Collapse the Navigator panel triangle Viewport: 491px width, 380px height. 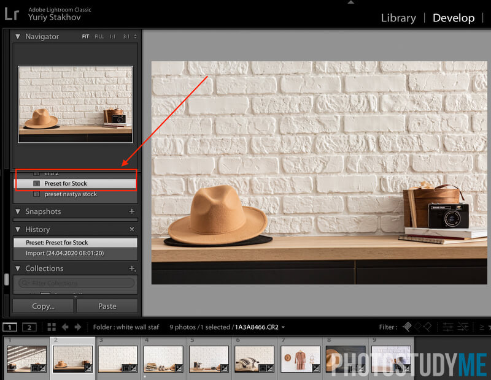click(18, 37)
